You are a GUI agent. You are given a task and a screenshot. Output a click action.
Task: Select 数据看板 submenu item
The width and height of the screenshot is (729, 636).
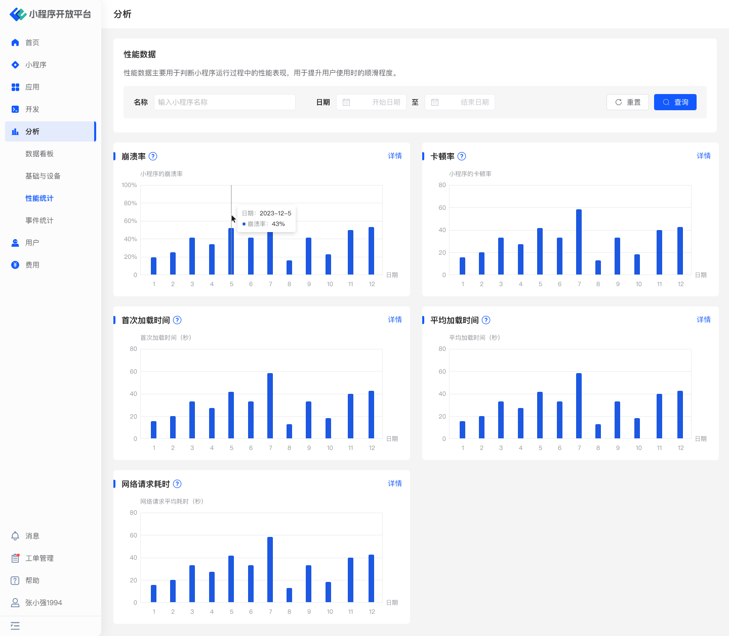click(x=39, y=154)
